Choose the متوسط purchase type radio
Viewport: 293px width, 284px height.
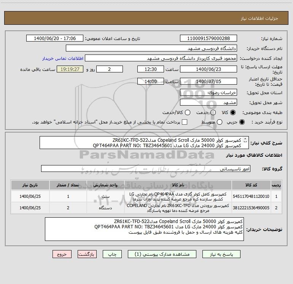tap(220, 122)
